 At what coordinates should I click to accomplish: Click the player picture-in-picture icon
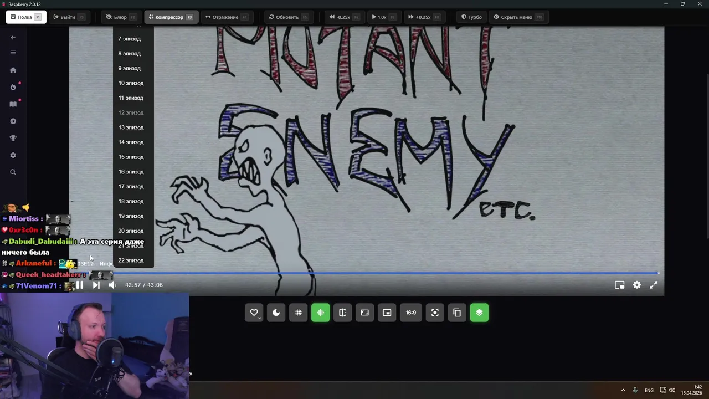[x=620, y=285]
